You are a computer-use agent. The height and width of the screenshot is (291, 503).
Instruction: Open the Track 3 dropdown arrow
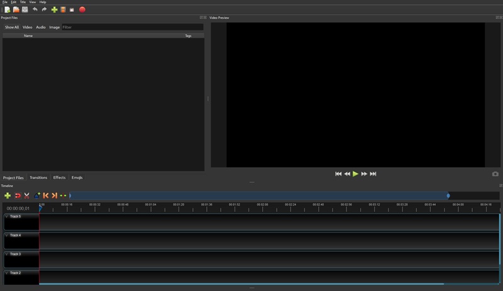[x=6, y=254]
